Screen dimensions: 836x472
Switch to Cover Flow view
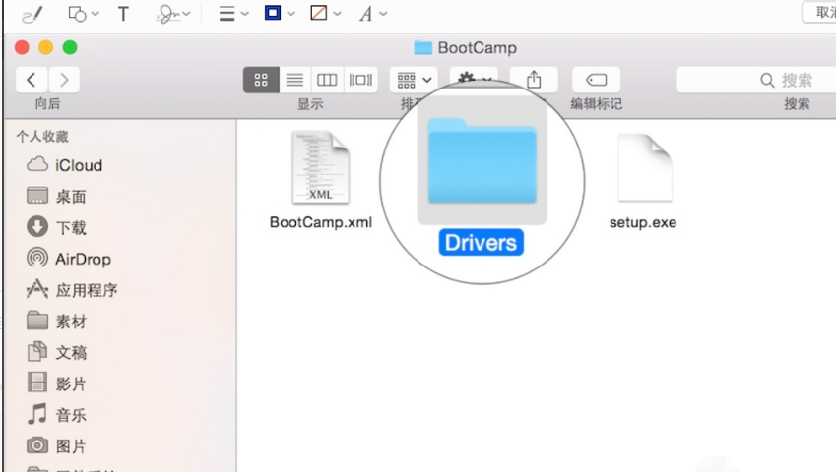pos(360,80)
